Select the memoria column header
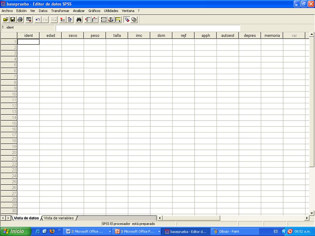Screen dimensions: 315x236 click(x=272, y=35)
